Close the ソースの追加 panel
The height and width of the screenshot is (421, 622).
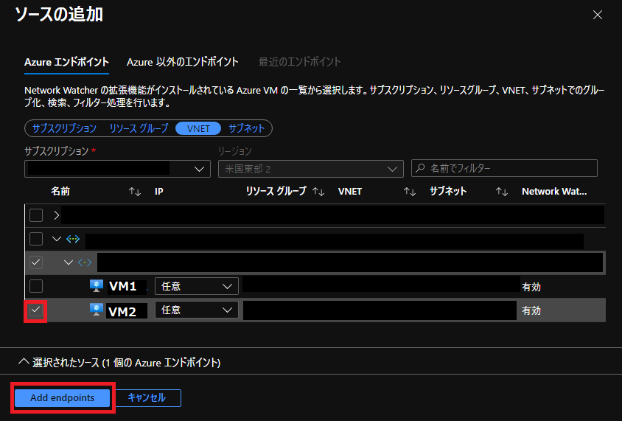point(598,15)
